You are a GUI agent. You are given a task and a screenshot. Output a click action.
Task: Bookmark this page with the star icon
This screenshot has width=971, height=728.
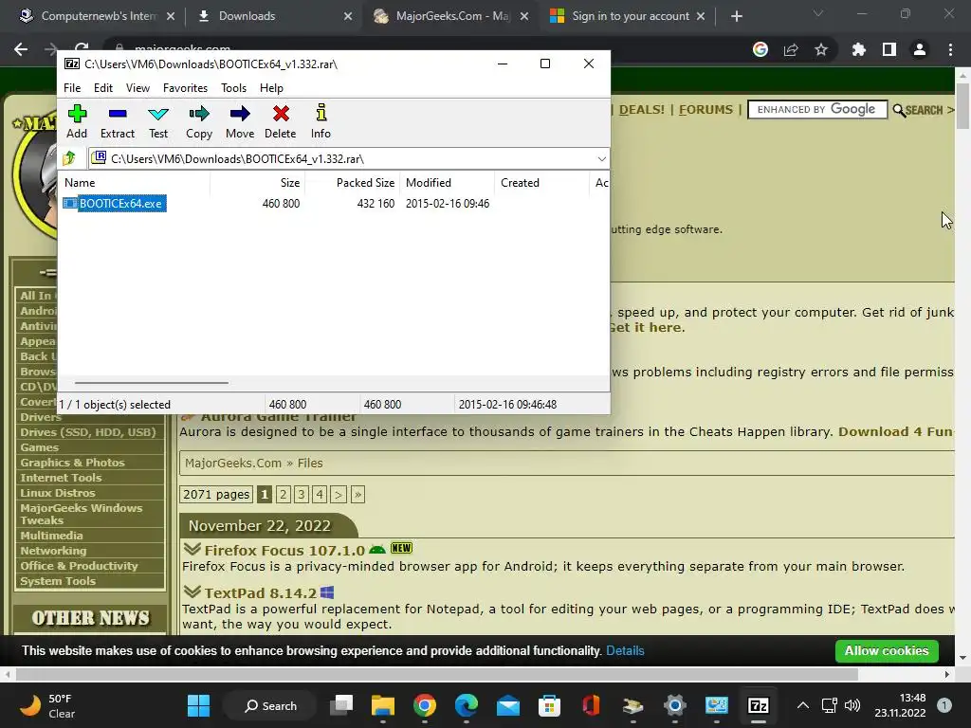tap(821, 49)
